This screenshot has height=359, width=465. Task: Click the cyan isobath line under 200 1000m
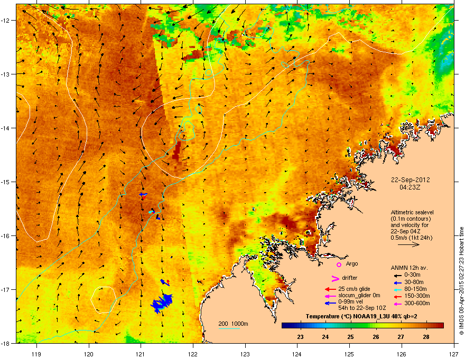click(x=229, y=328)
